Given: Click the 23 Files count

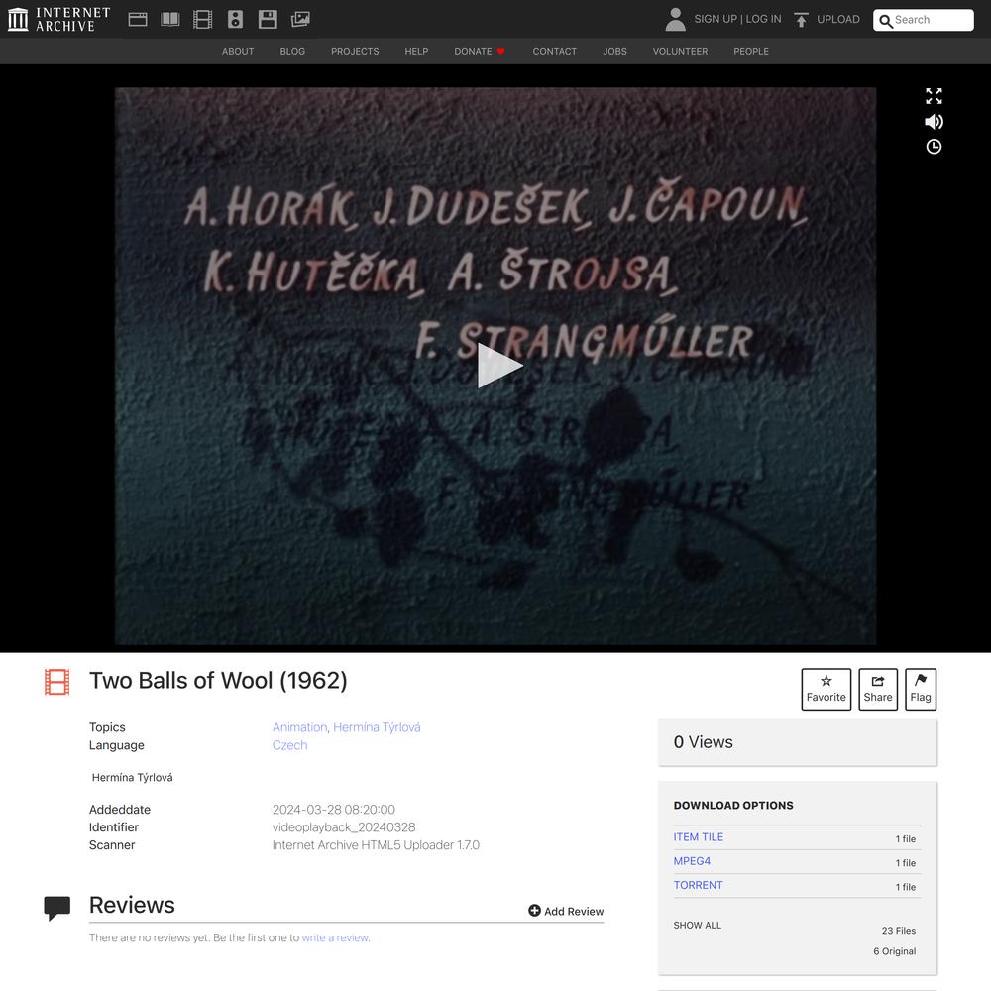Looking at the screenshot, I should point(899,931).
